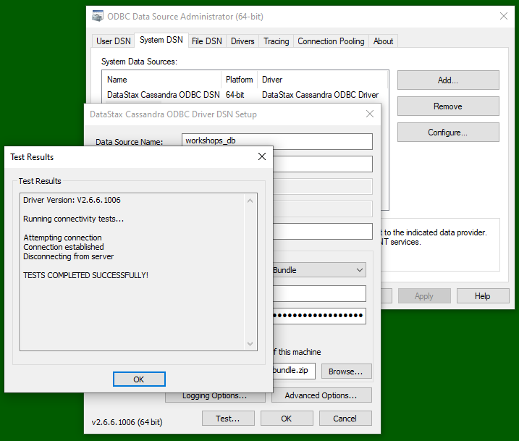This screenshot has height=441, width=519.
Task: Click the Running connectivity tests... line
Action: click(74, 219)
